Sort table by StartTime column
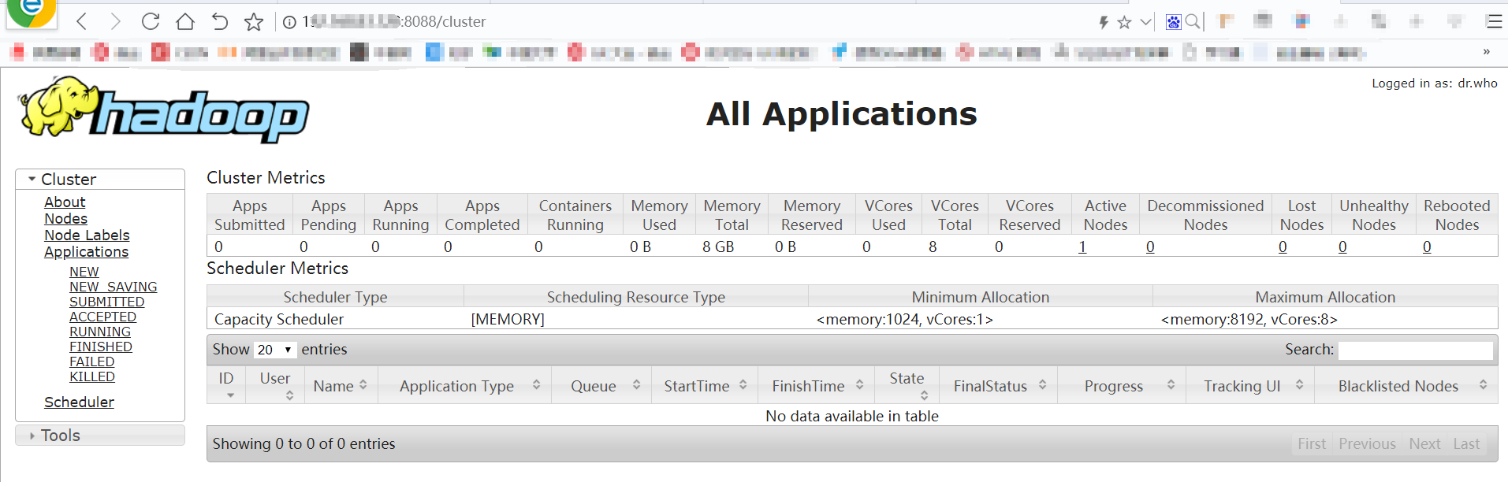The height and width of the screenshot is (482, 1508). point(705,385)
